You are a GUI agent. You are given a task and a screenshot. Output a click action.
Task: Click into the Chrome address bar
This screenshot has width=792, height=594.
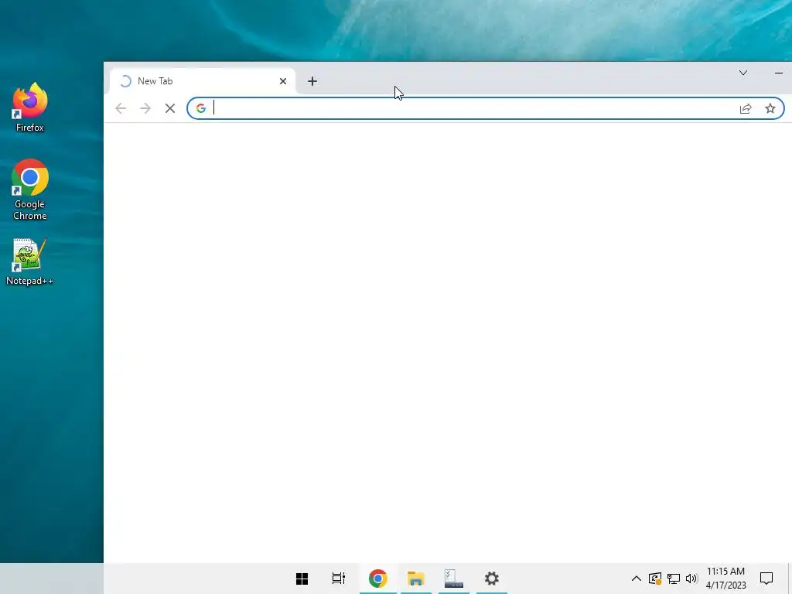(486, 108)
